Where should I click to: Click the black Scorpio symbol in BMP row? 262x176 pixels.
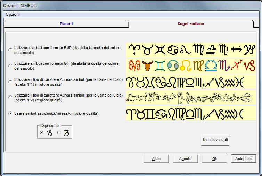click(x=223, y=49)
